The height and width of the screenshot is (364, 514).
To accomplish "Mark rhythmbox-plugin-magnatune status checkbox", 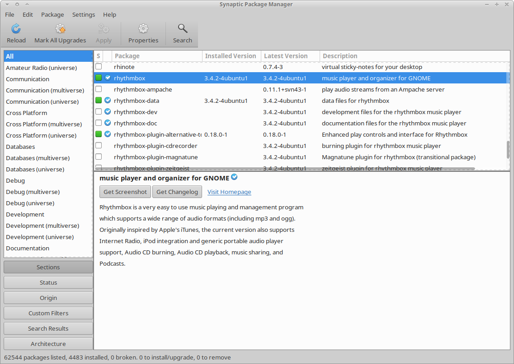I will click(99, 157).
